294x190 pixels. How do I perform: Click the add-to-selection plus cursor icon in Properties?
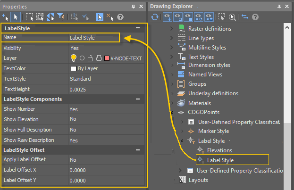[5, 17]
